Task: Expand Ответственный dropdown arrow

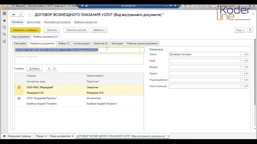Action: [242, 86]
